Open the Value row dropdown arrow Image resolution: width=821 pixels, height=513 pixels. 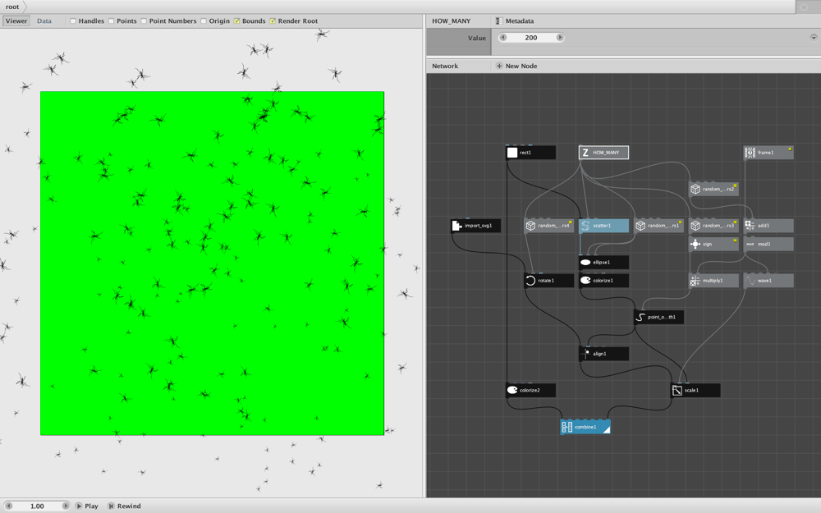pos(814,38)
